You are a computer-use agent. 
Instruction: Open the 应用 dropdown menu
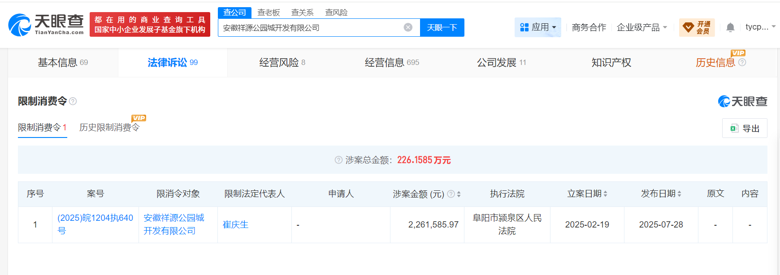(538, 27)
